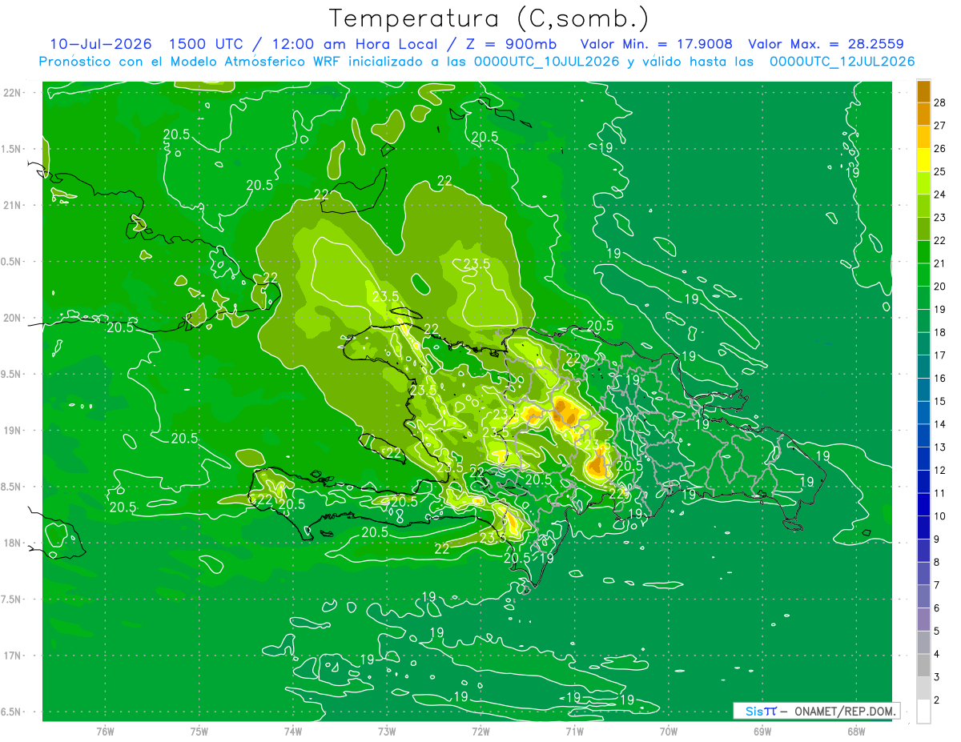Click the gray swatch between 3 and 4
Image resolution: width=961 pixels, height=742 pixels.
pyautogui.click(x=923, y=665)
